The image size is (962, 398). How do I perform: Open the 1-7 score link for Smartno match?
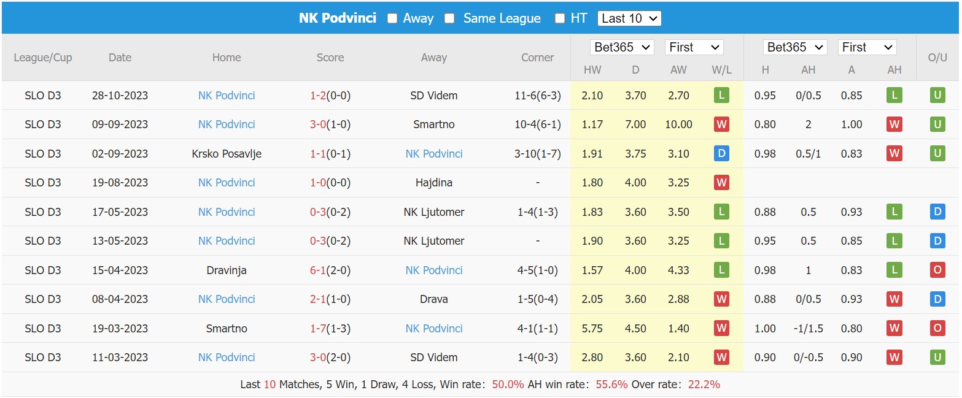[x=317, y=329]
